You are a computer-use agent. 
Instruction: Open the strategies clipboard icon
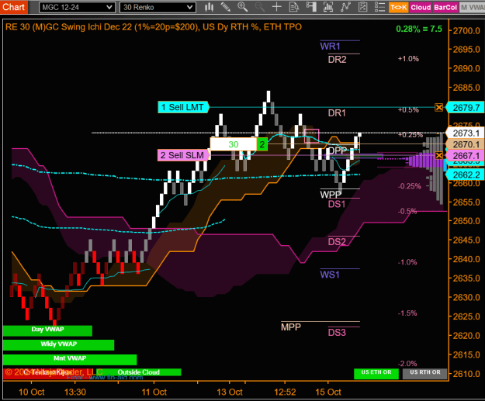click(x=362, y=7)
